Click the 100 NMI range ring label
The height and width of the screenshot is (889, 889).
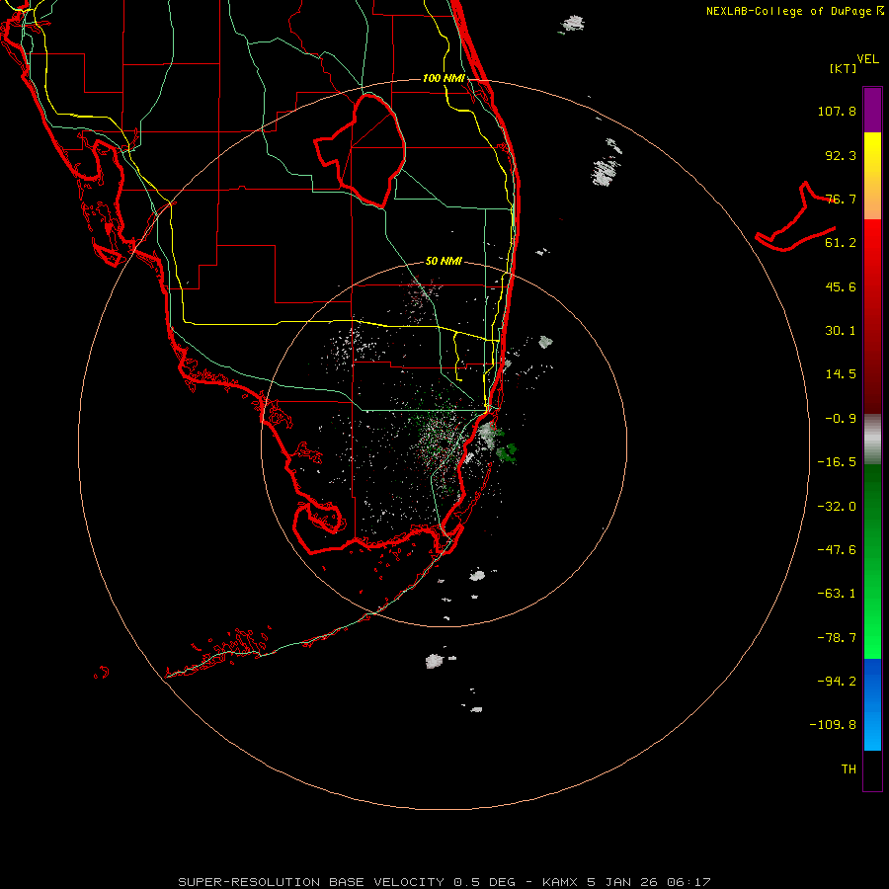tap(444, 78)
